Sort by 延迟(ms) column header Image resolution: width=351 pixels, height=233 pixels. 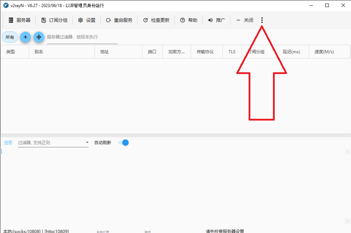tap(291, 52)
